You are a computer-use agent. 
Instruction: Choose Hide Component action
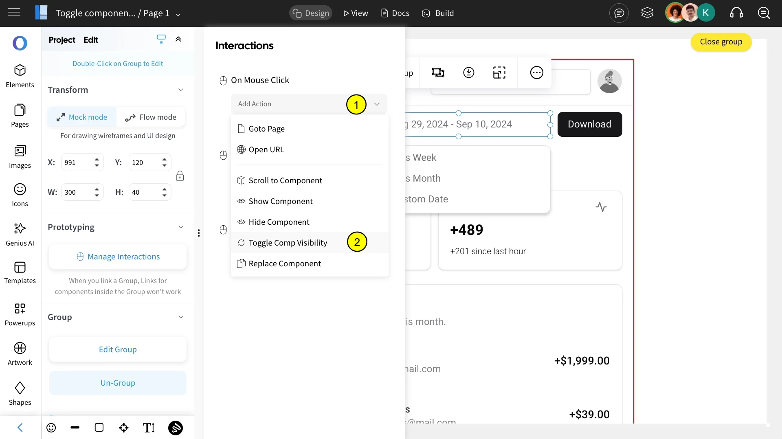(x=310, y=222)
